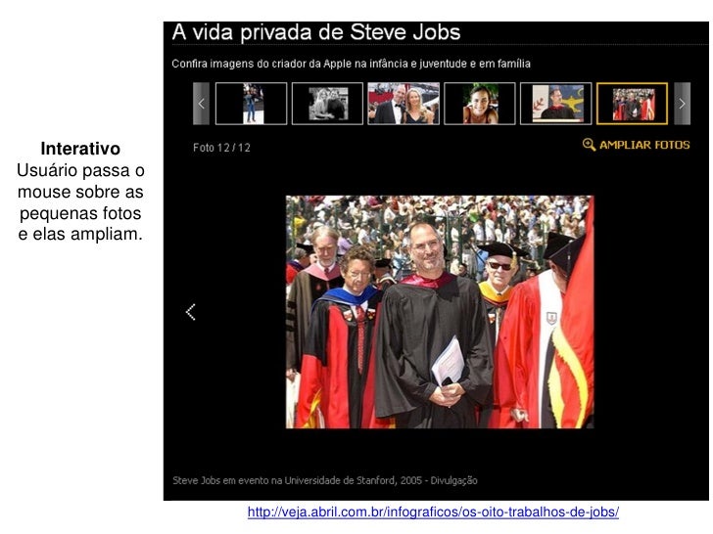This screenshot has height=534, width=713.
Task: Click the Universidade de Stanford, 2005 photo caption
Action: [325, 480]
